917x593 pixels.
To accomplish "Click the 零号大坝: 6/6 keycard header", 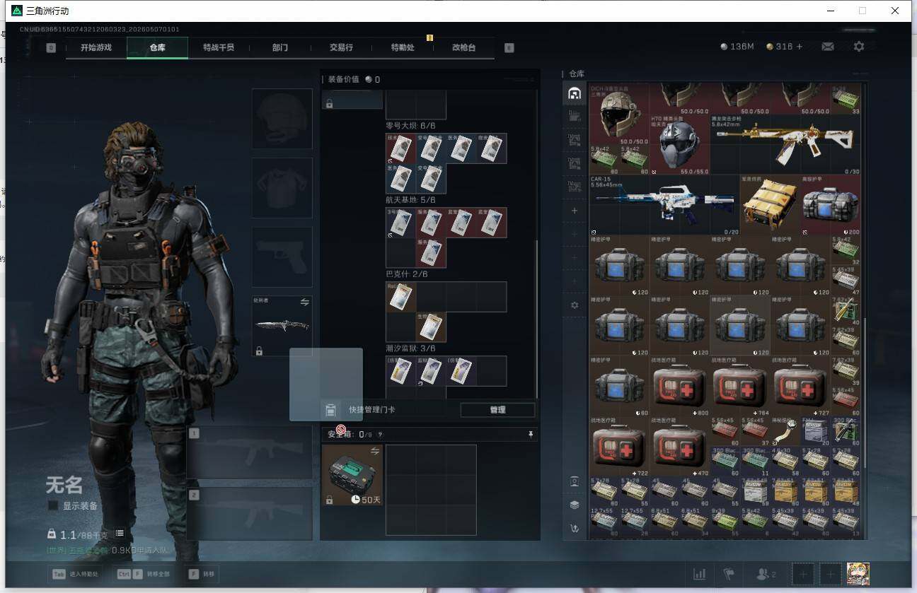I will (x=410, y=126).
